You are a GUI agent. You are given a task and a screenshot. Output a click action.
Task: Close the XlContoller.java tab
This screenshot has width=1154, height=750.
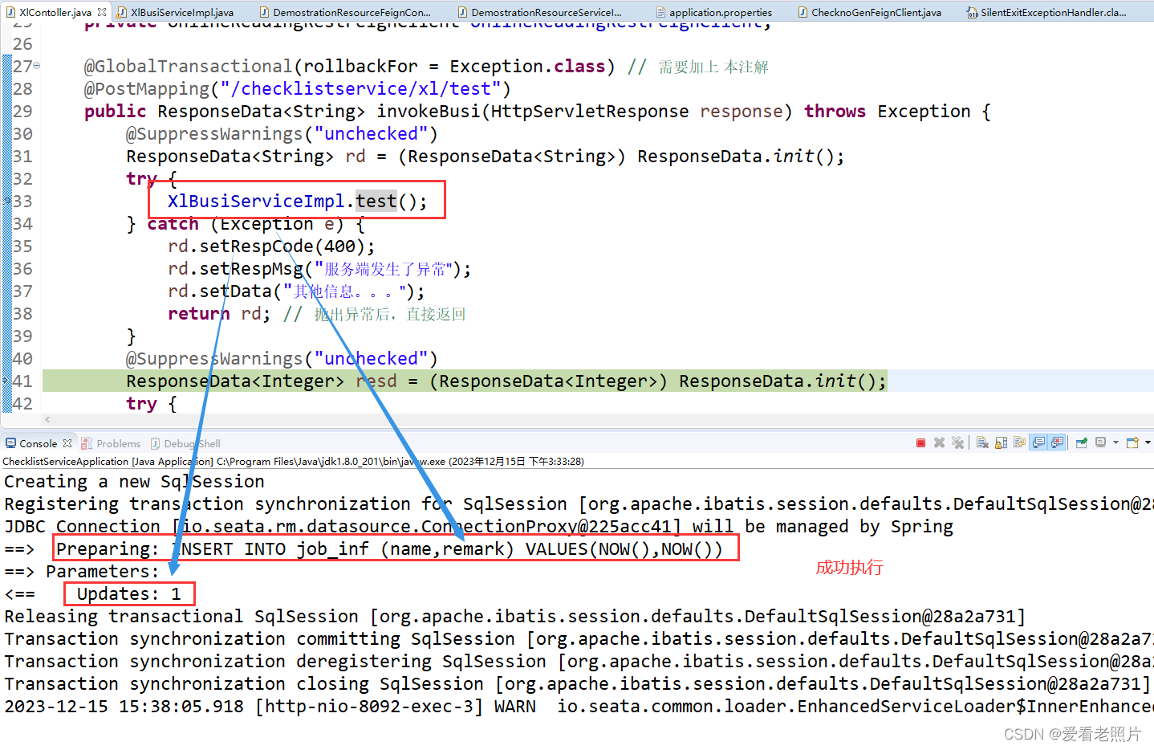(102, 12)
